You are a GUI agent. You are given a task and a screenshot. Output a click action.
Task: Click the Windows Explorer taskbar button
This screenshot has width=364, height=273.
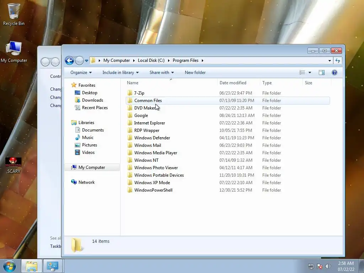[32, 266]
